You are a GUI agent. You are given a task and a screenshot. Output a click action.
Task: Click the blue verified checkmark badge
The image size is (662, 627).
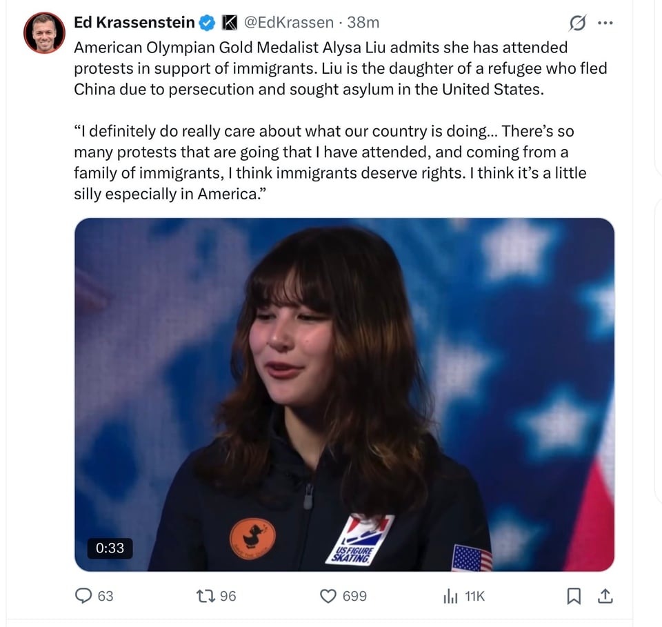click(207, 23)
